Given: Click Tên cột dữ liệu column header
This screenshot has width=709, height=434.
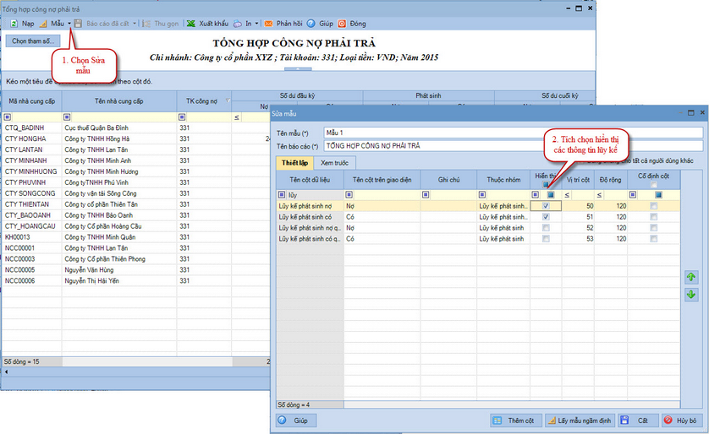Looking at the screenshot, I should tap(311, 180).
